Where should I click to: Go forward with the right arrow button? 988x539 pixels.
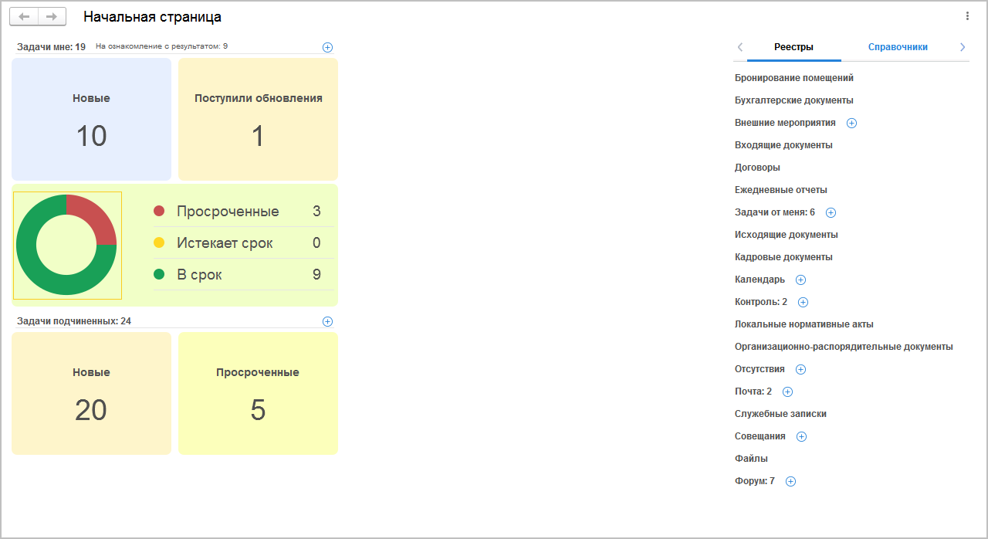coord(52,16)
